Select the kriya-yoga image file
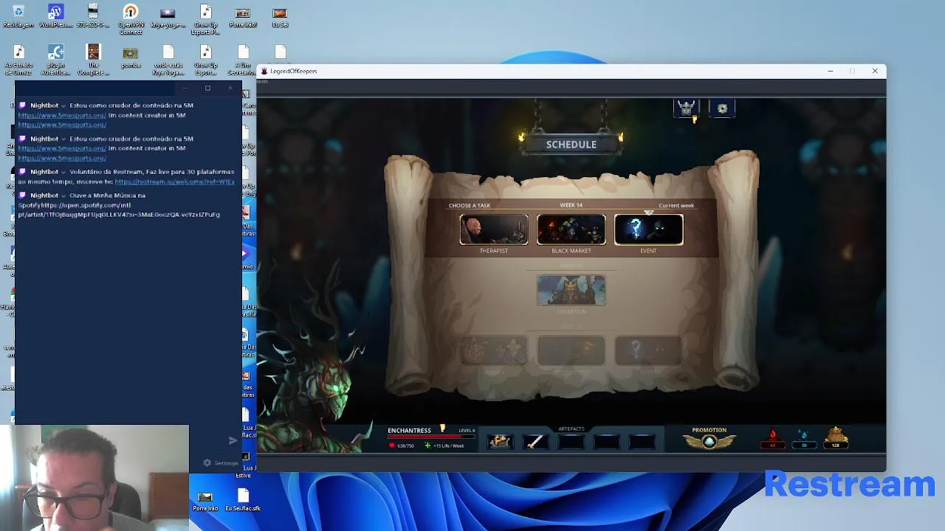945x531 pixels. tap(168, 16)
